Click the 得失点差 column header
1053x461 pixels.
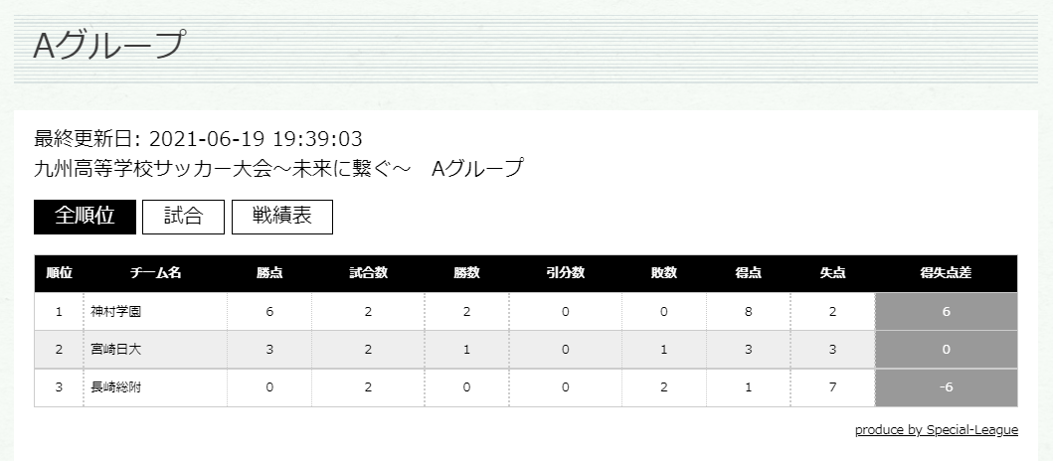pyautogui.click(x=947, y=273)
